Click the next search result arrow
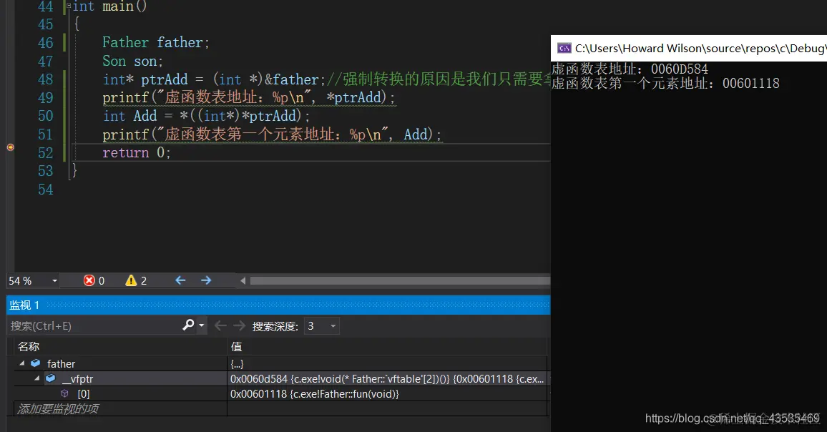The width and height of the screenshot is (827, 432). coord(240,326)
